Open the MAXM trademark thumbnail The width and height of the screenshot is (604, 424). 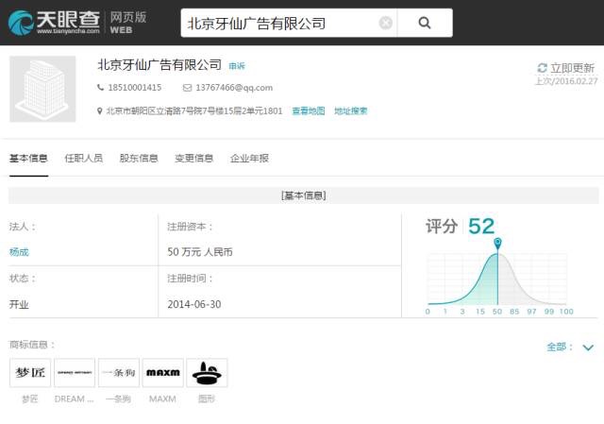pyautogui.click(x=162, y=372)
